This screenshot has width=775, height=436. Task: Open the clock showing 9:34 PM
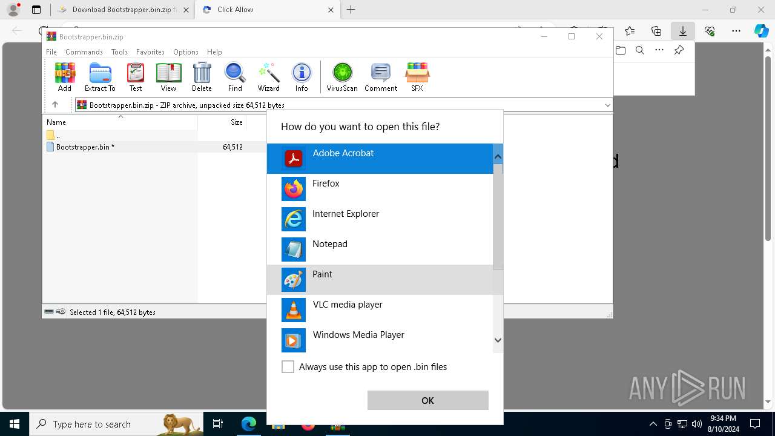(723, 424)
